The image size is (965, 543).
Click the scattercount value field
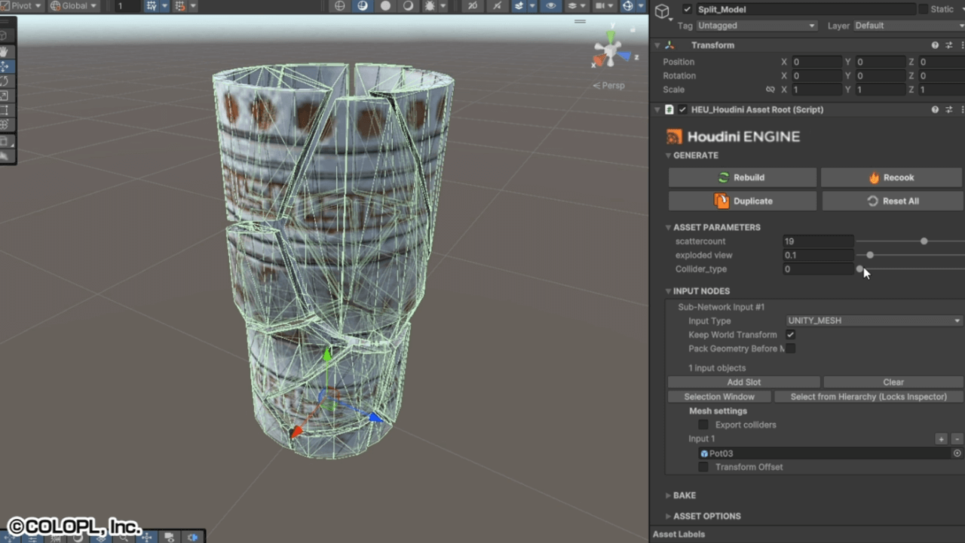(x=818, y=241)
